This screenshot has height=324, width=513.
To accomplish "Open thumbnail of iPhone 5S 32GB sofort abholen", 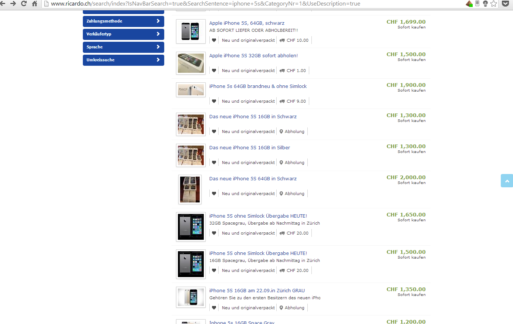I will [191, 63].
